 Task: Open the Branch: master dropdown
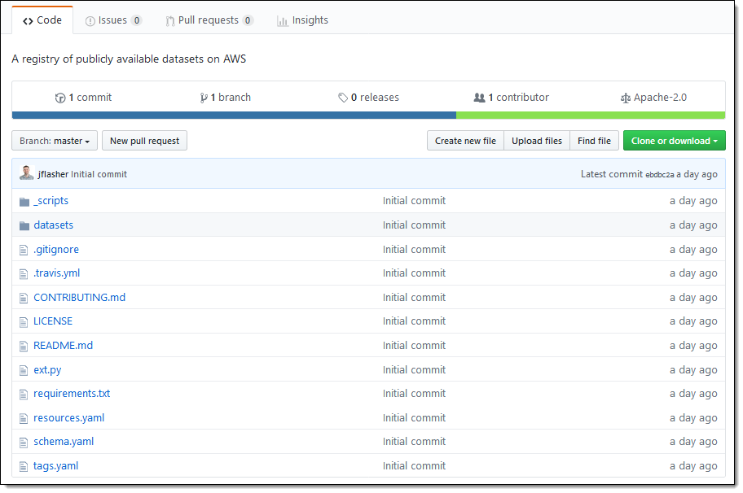55,141
